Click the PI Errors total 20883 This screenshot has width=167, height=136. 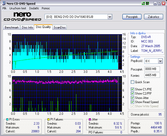pyautogui.click(x=35, y=131)
